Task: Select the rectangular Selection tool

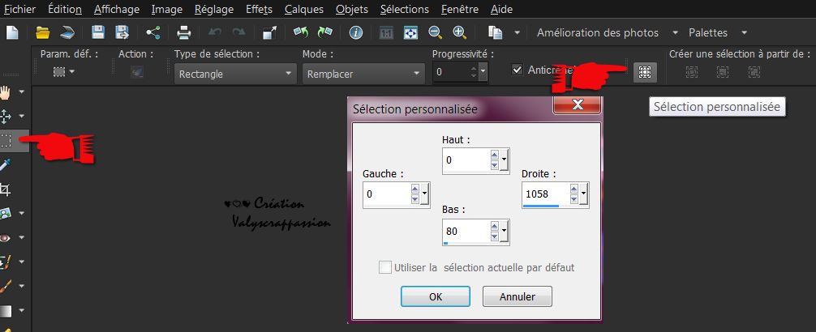Action: pos(6,140)
